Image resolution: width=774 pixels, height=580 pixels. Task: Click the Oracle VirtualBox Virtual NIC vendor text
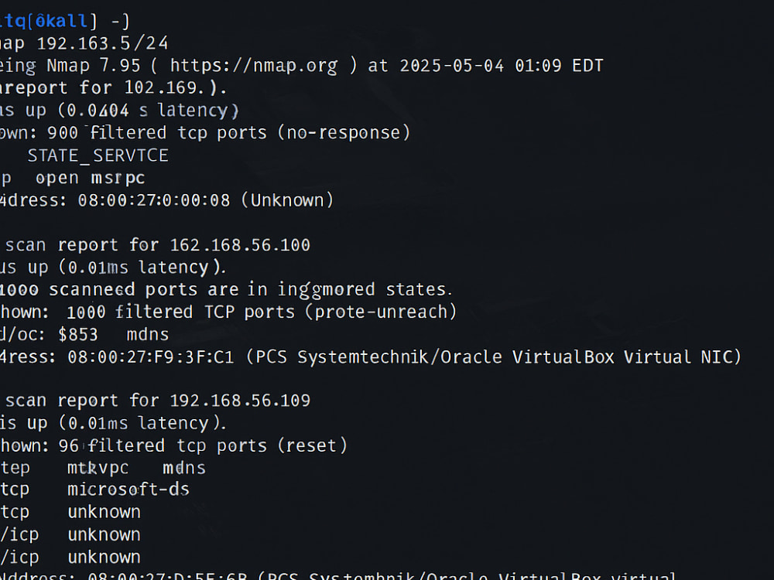591,357
